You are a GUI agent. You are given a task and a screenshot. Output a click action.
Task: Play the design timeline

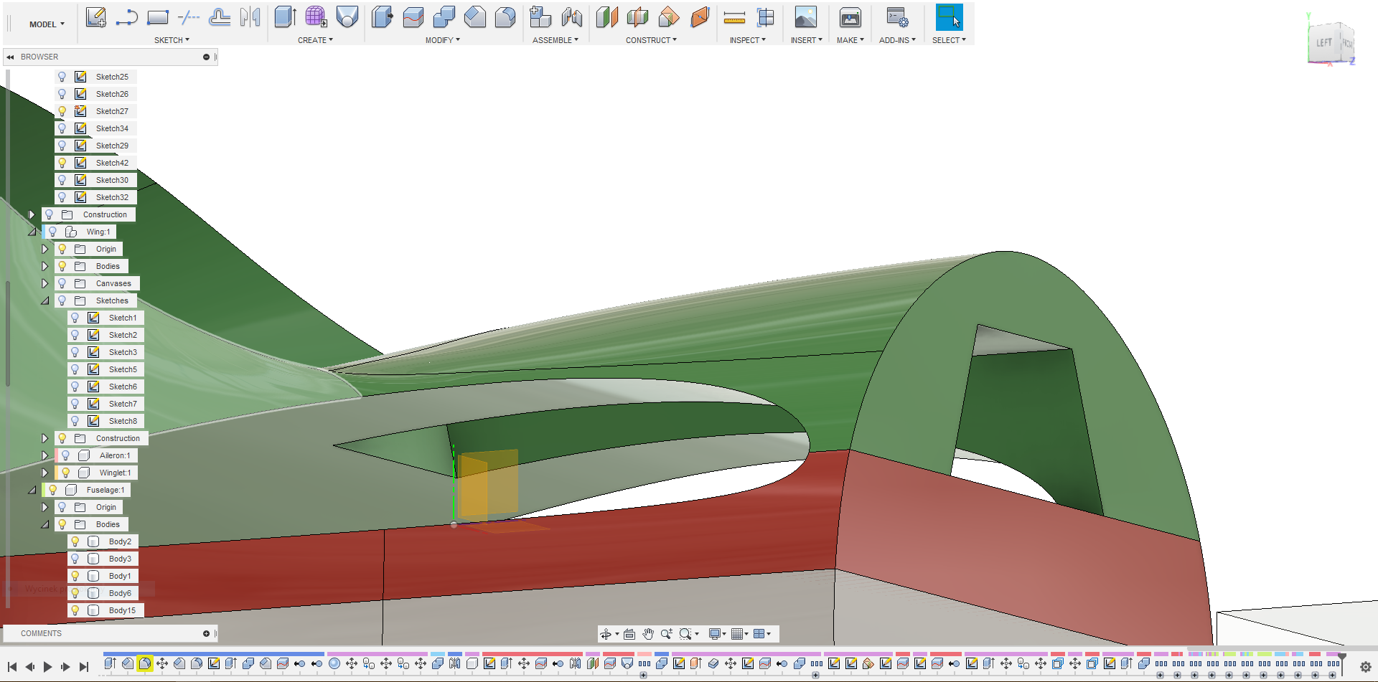pos(47,667)
